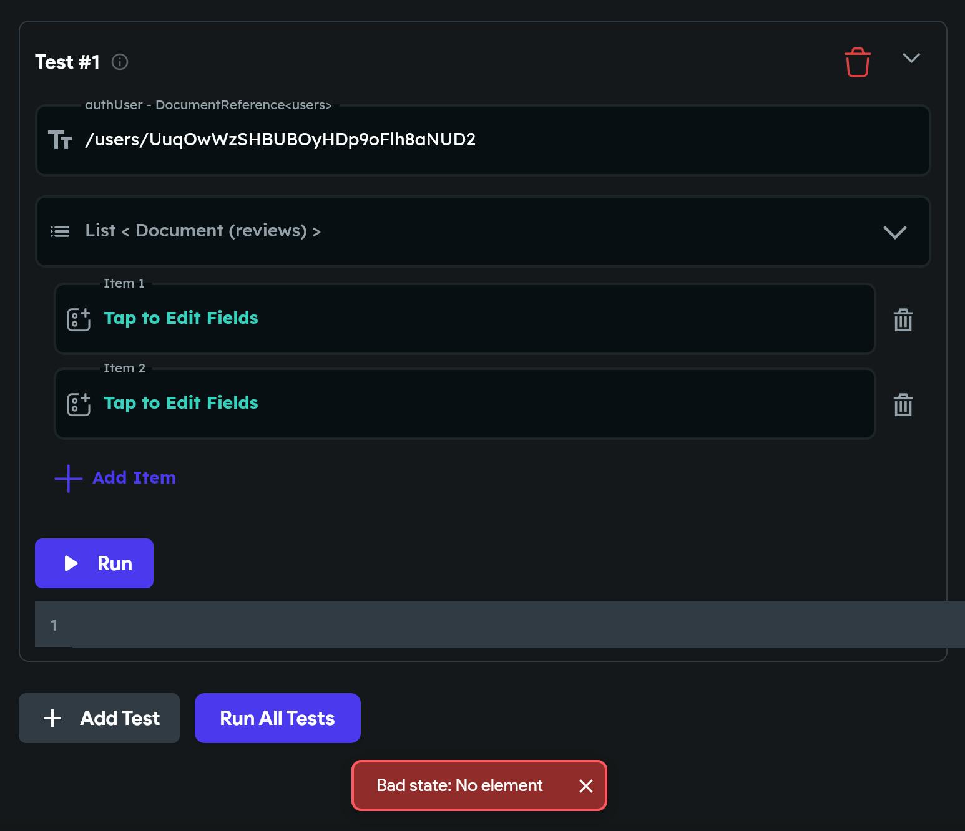
Task: Click the list icon beside Document (reviews)
Action: [60, 231]
